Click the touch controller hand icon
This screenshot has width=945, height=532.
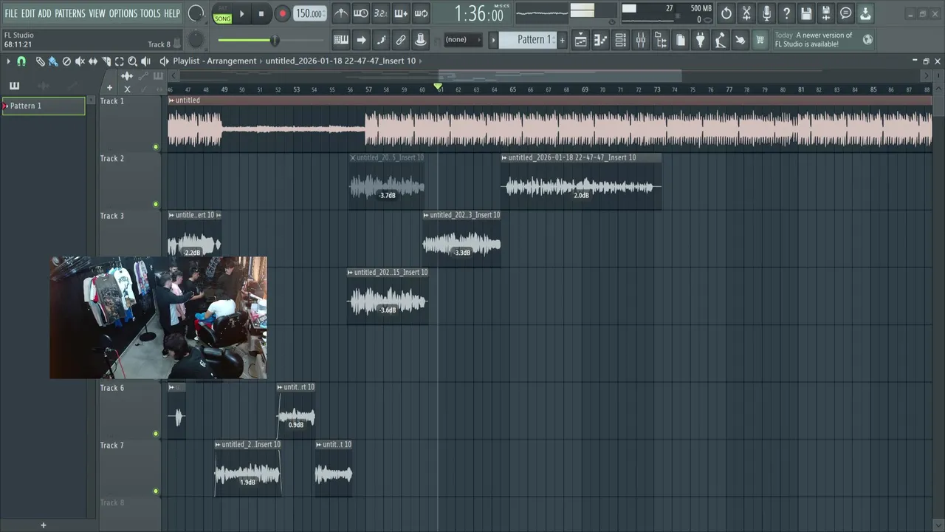[740, 40]
